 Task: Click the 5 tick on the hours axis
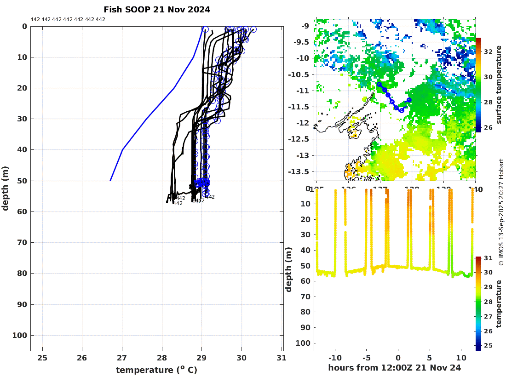click(430, 358)
